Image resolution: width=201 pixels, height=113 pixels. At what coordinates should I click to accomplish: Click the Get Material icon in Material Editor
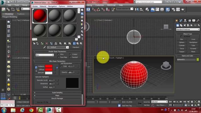(x=34, y=43)
